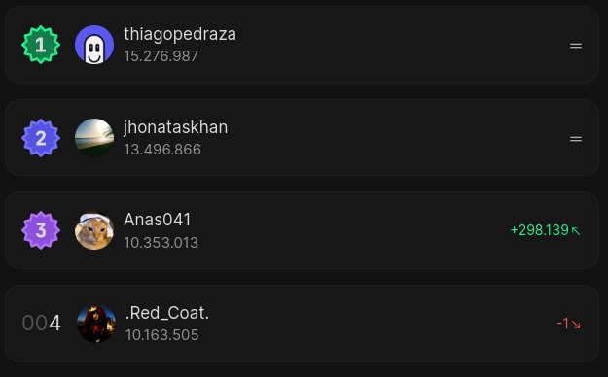Click the jhonataskhan username
608x377 pixels.
click(x=176, y=127)
